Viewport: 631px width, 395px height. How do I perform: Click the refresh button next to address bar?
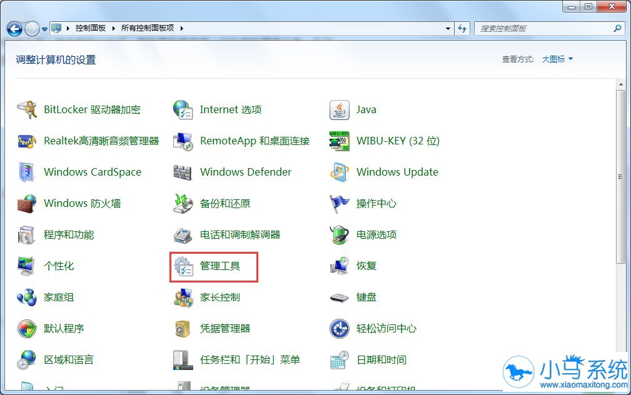(462, 29)
